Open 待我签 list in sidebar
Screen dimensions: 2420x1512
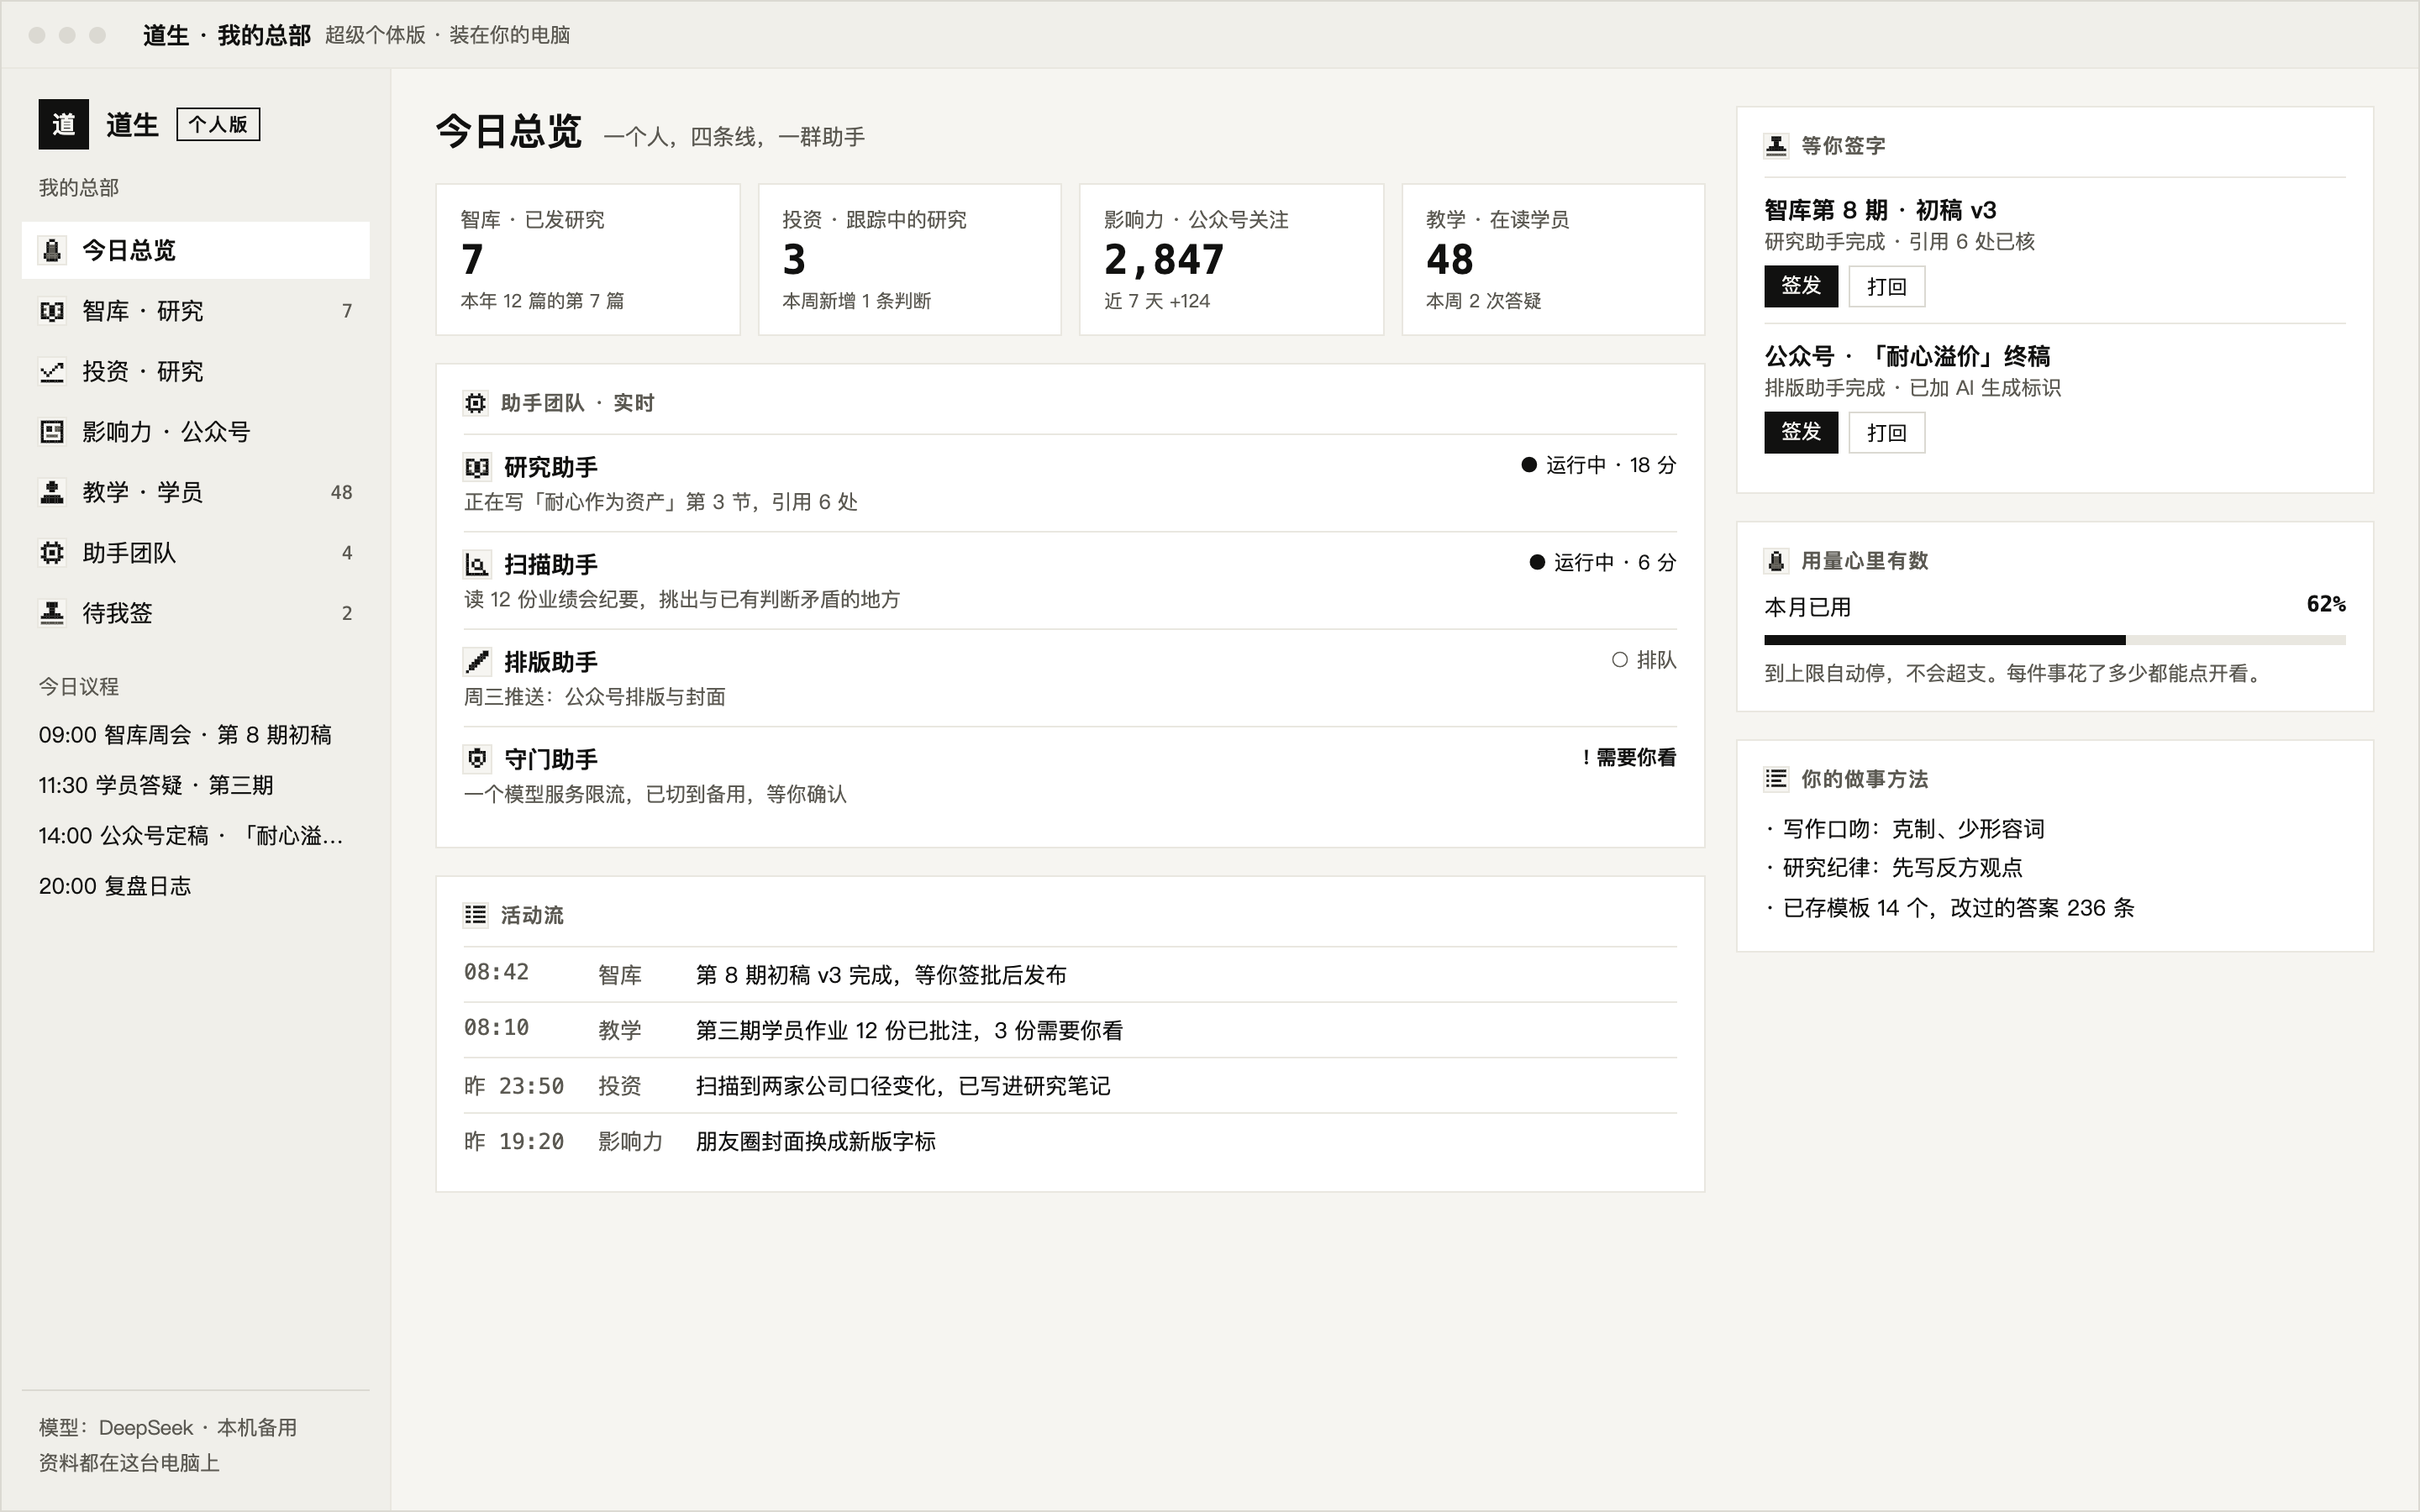(196, 613)
